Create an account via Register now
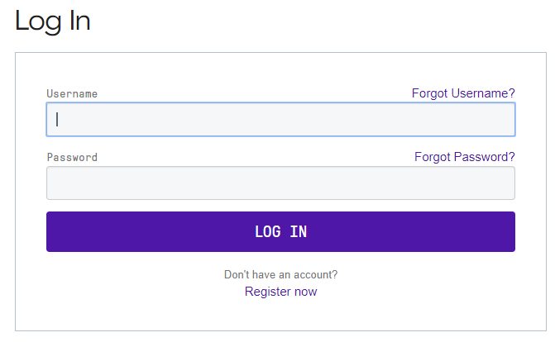 click(280, 292)
